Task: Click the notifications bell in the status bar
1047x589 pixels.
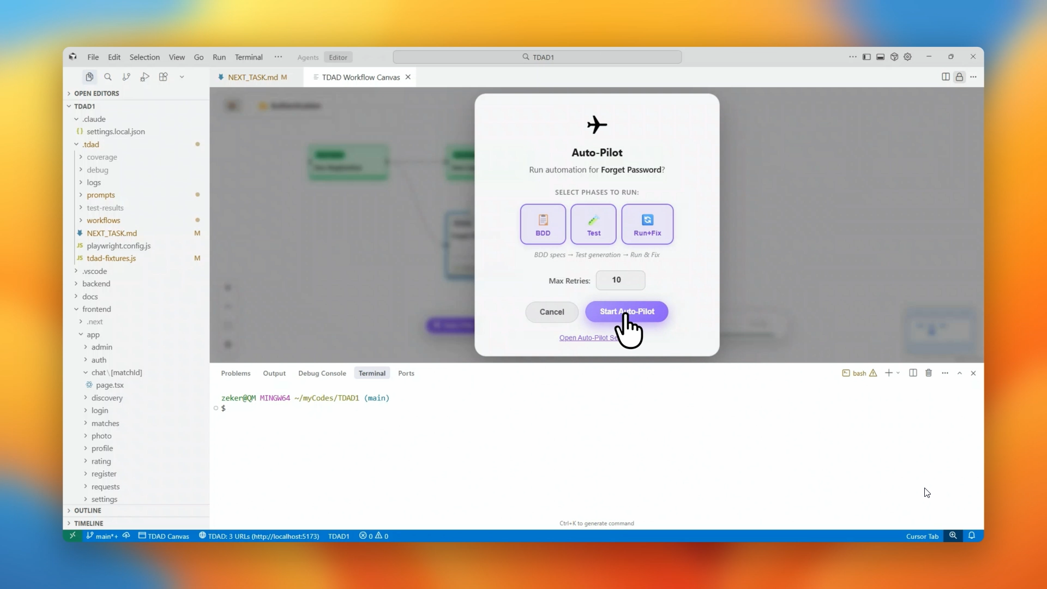Action: click(973, 536)
